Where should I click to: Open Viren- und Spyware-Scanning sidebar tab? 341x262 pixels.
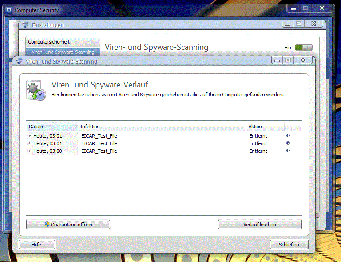pos(63,52)
